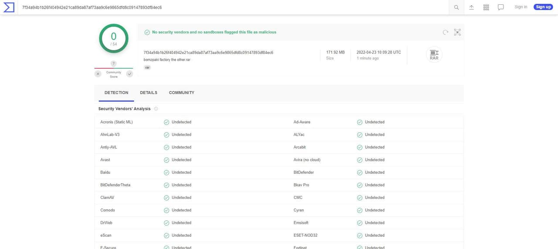This screenshot has height=249, width=558.
Task: Open the VirusTotal home logo
Action: coord(9,7)
